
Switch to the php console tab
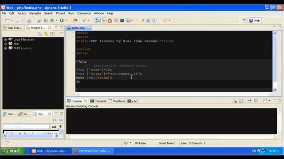pos(133,101)
